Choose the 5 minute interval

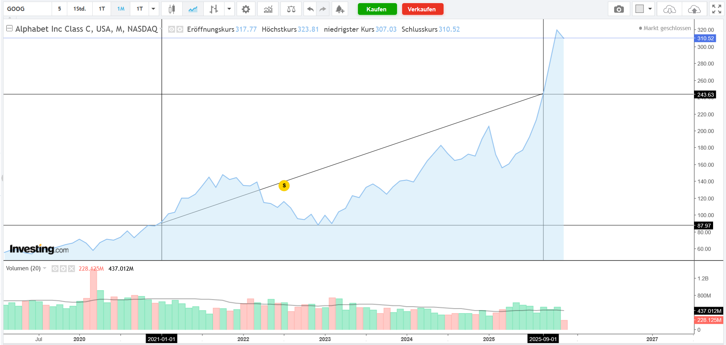[x=59, y=9]
